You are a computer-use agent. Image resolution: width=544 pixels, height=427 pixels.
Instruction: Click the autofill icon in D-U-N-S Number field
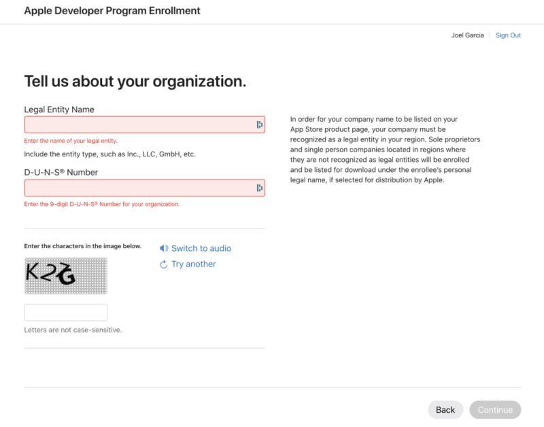(x=259, y=187)
